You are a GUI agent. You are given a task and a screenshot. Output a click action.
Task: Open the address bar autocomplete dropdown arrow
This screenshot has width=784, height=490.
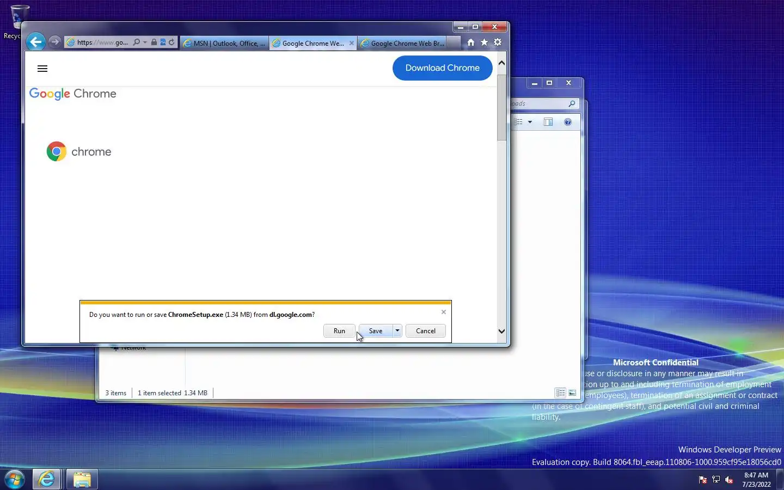tap(145, 42)
